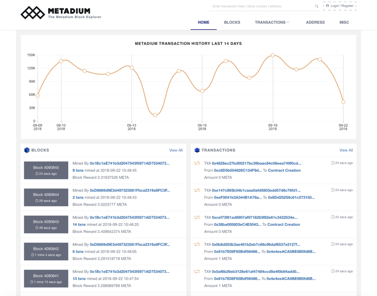
Task: Click clock icon in Block 4090844 tile
Action: pyautogui.click(x=37, y=200)
